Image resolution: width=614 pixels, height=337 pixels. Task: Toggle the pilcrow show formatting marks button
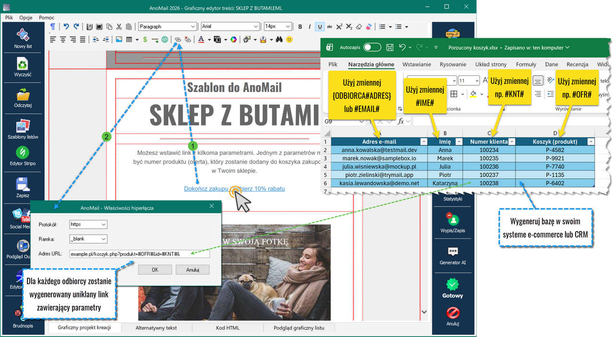click(x=53, y=27)
